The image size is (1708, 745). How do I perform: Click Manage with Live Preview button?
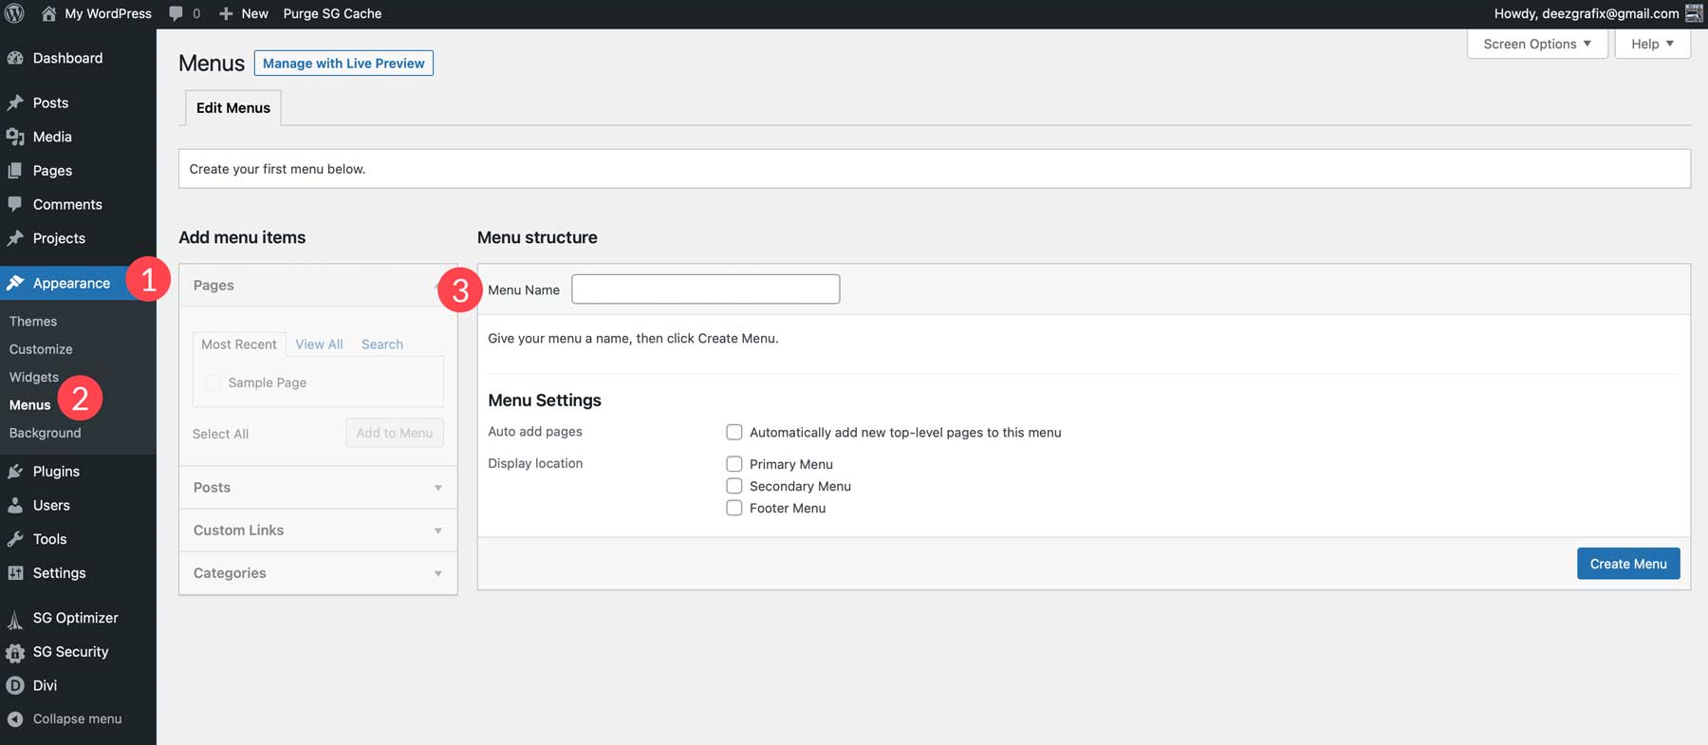click(x=343, y=64)
